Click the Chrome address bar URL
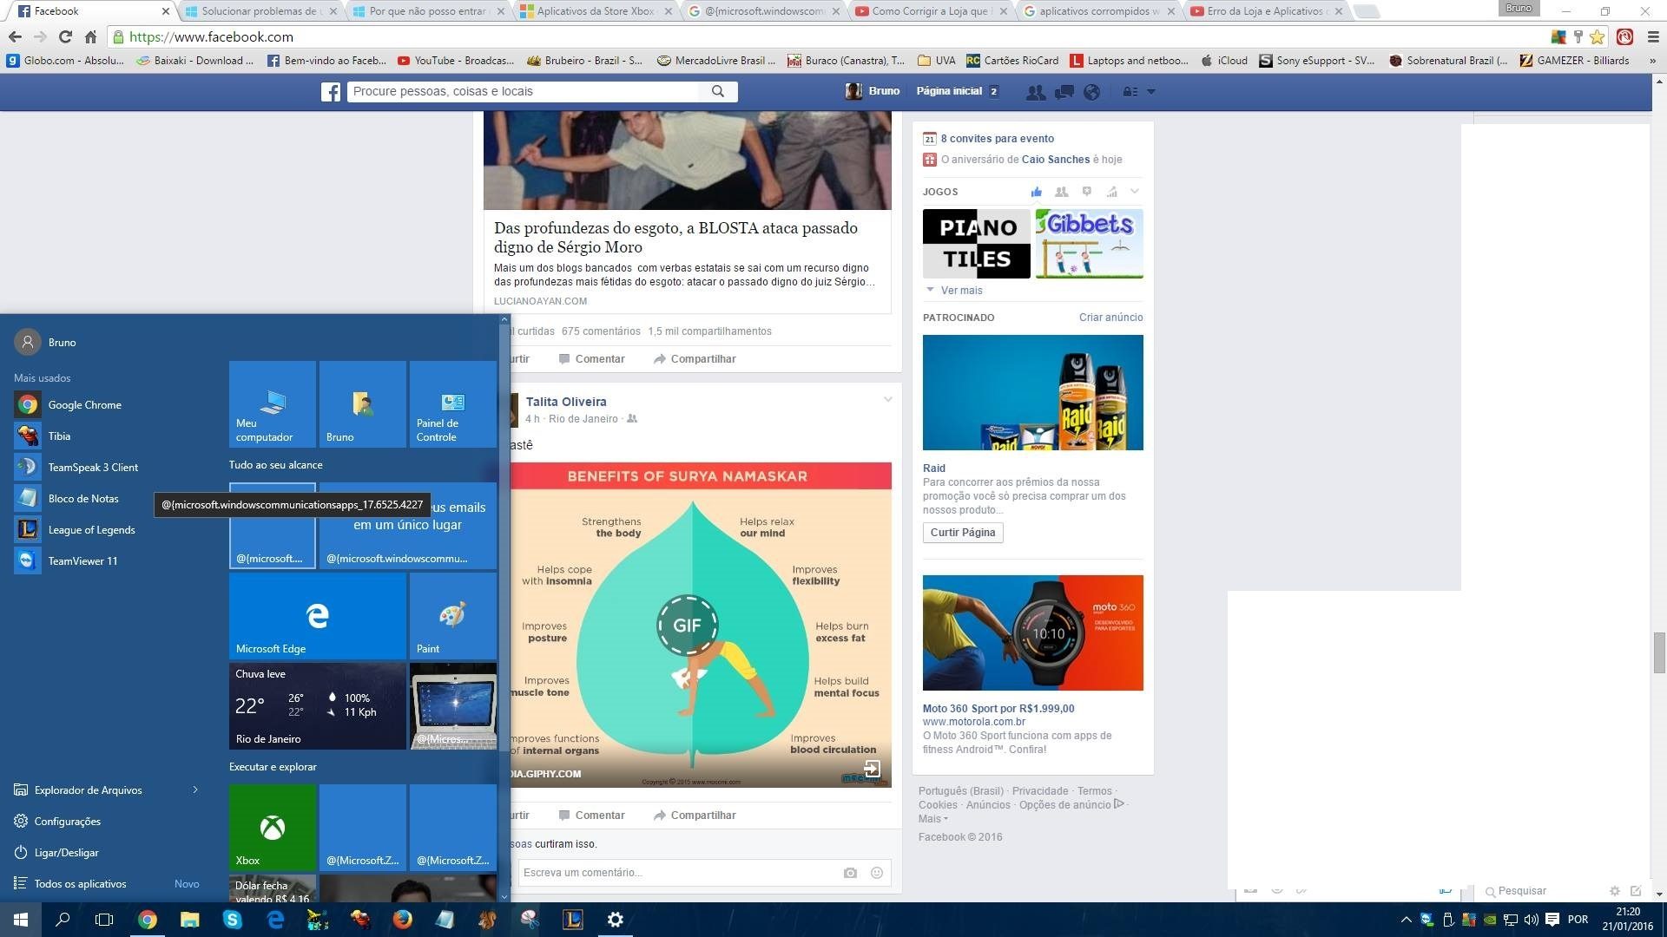 (211, 36)
